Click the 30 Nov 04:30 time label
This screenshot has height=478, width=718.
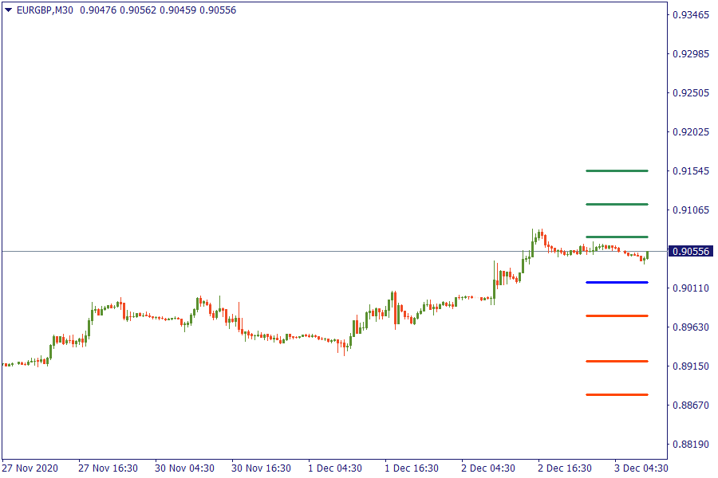pos(183,468)
